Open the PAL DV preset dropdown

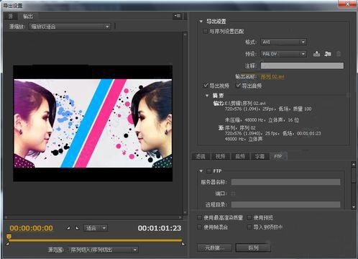pos(283,54)
